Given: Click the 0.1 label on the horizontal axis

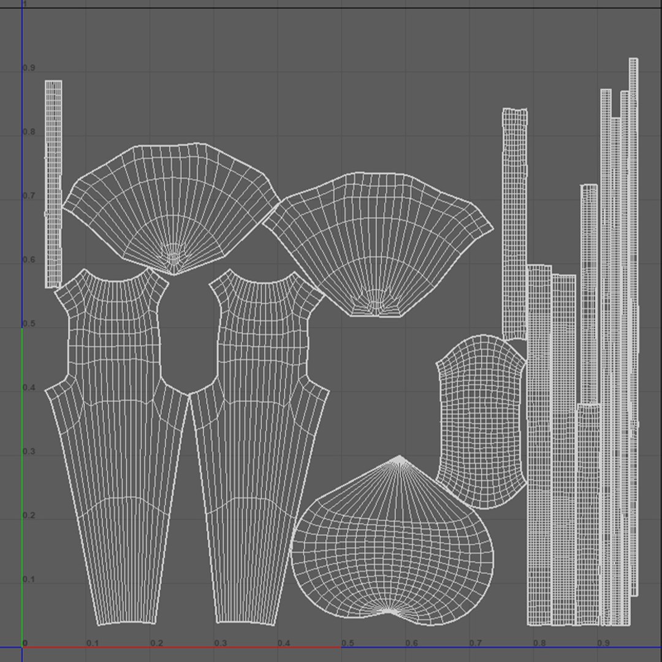Looking at the screenshot, I should (93, 643).
